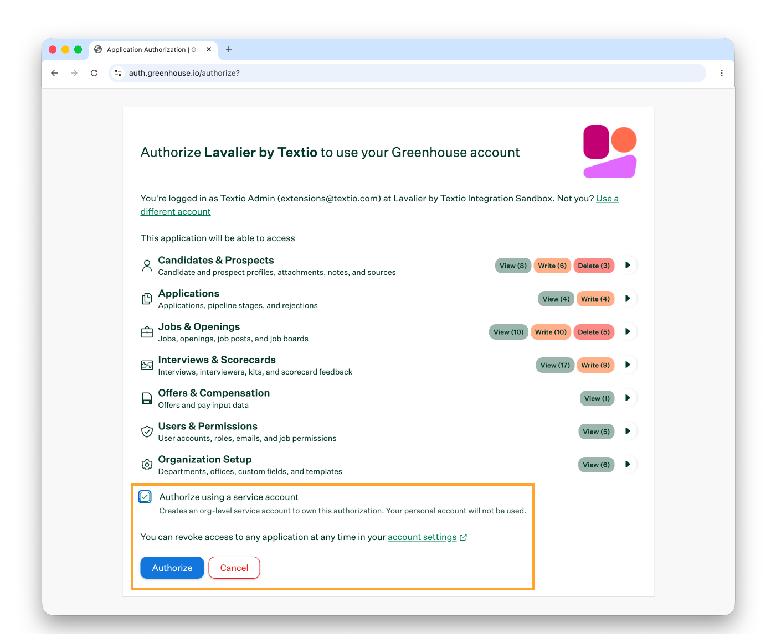Expand Organization Setup permission details
The image size is (776, 634).
point(628,465)
